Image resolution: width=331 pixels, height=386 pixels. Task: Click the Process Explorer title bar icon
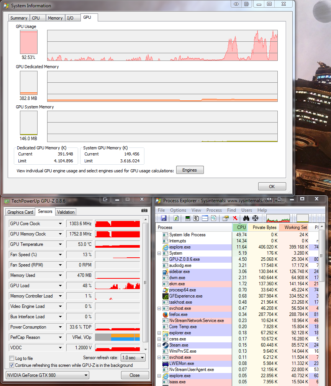pos(159,201)
